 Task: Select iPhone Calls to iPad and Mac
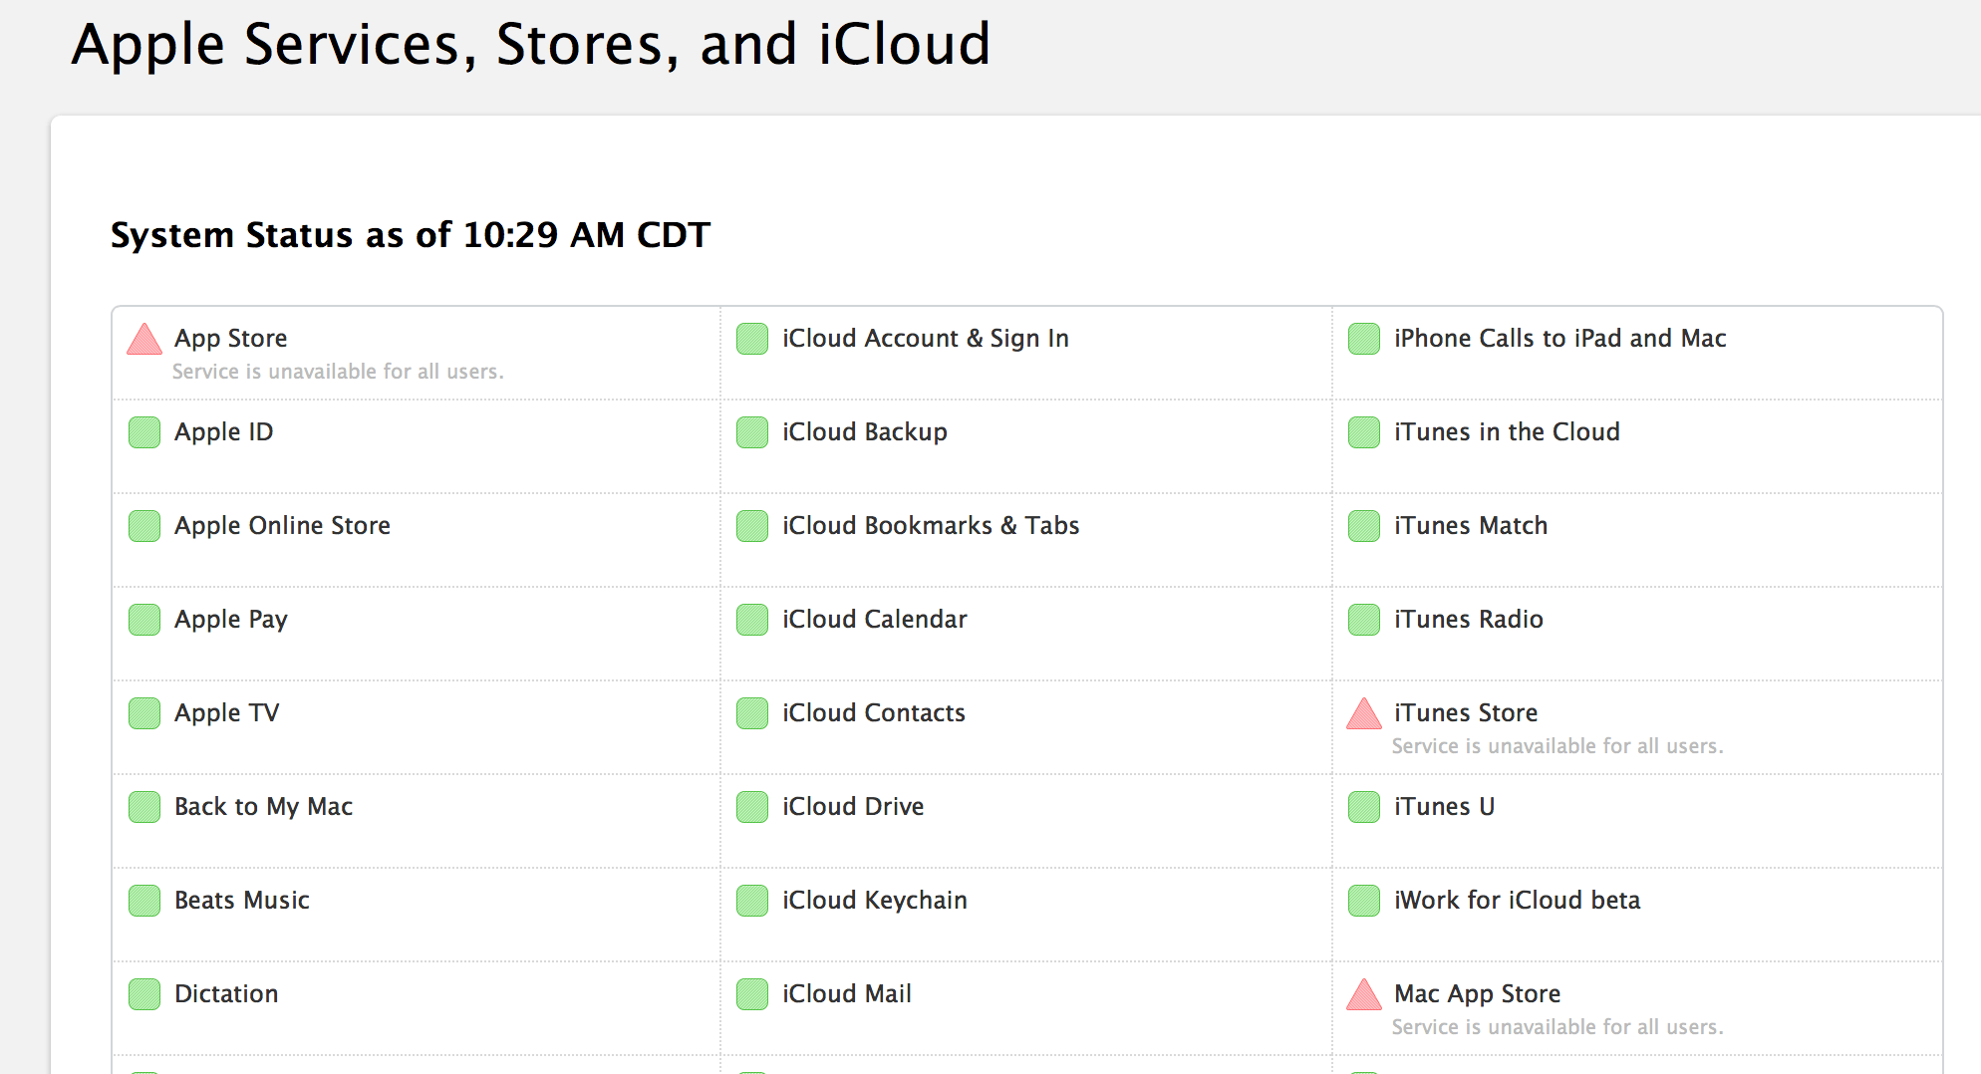1559,339
